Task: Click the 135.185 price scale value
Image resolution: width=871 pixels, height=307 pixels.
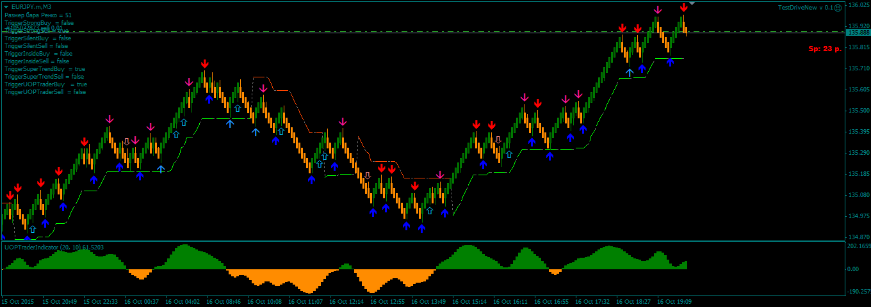Action: (858, 174)
